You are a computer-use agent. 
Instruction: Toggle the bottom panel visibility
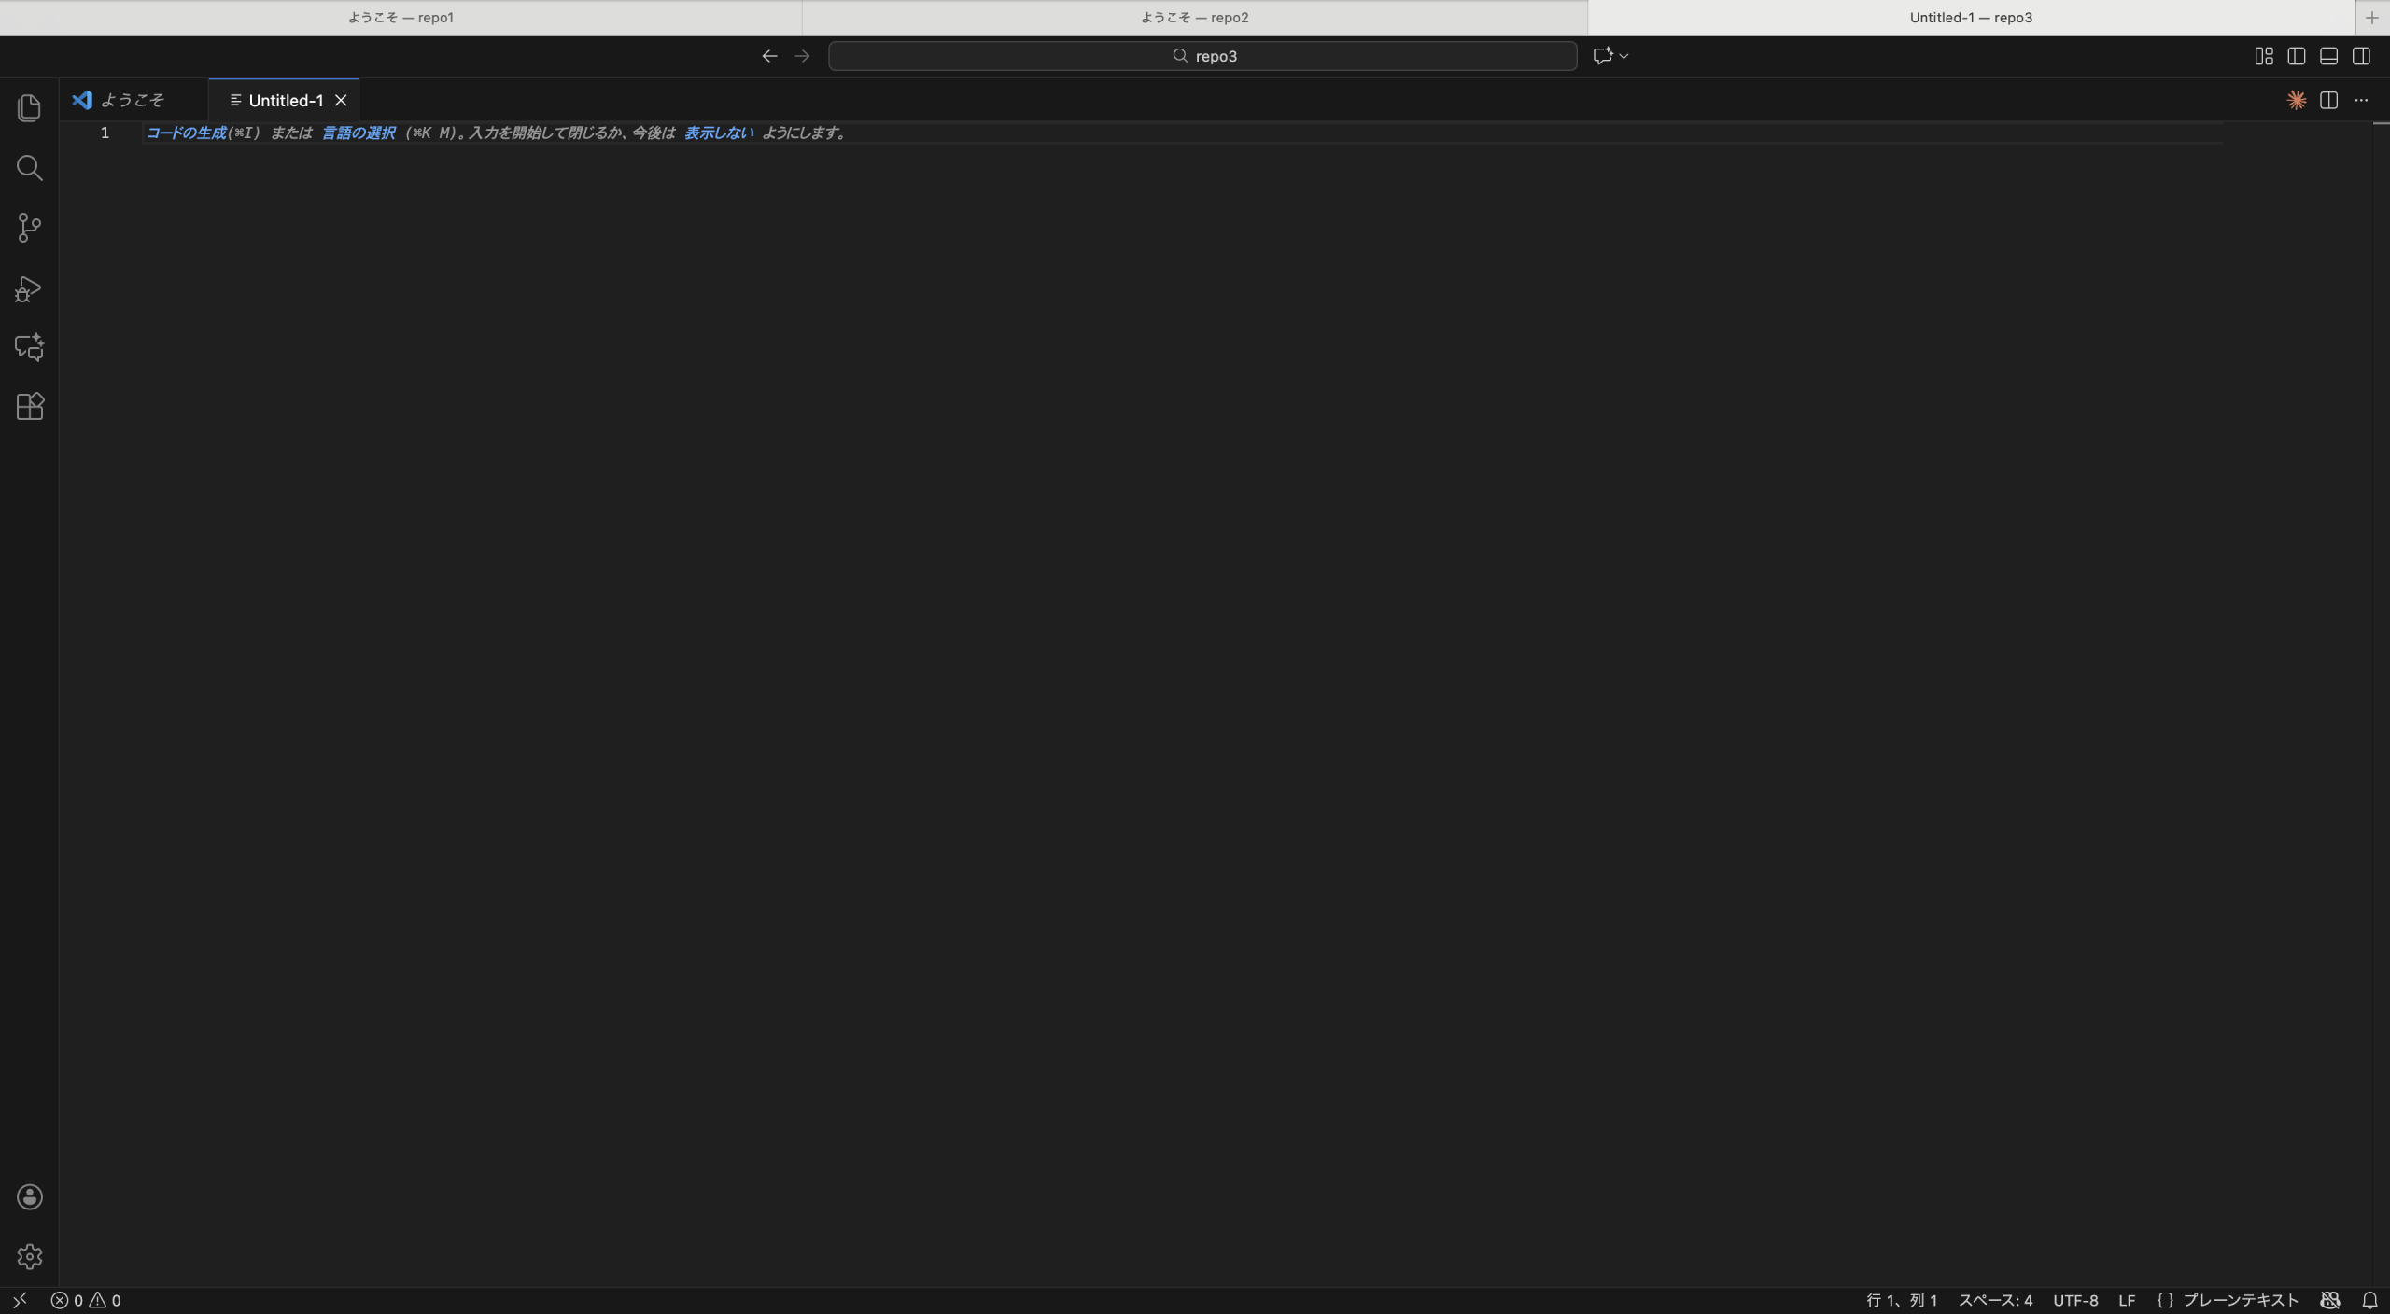pos(2328,56)
